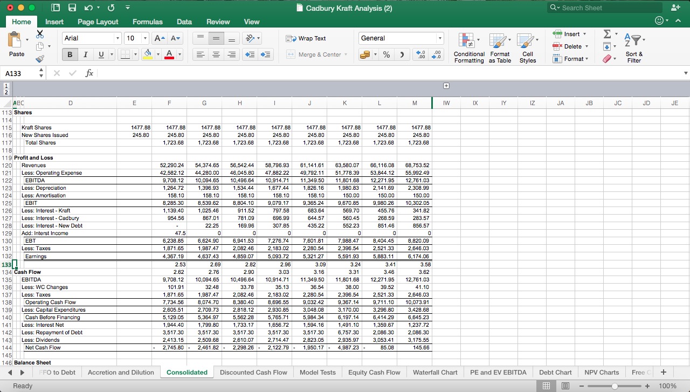Image resolution: width=690 pixels, height=392 pixels.
Task: Align text to the right
Action: 232,54
